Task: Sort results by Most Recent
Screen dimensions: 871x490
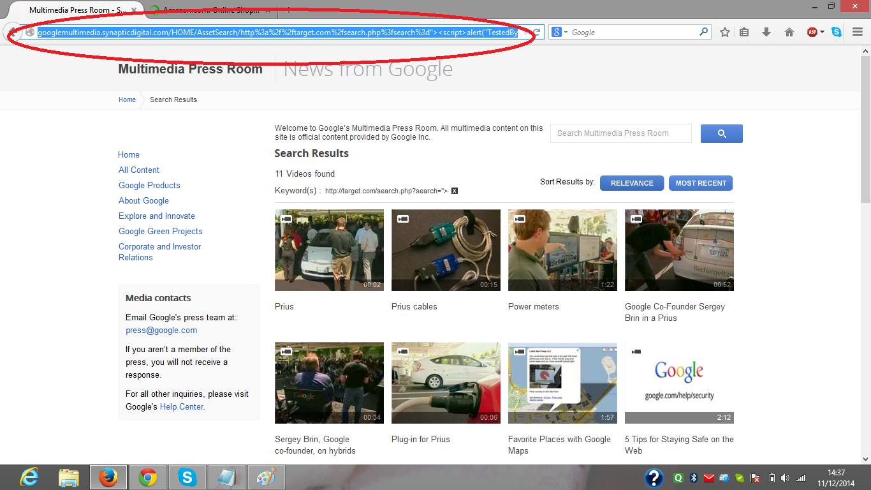Action: pos(701,183)
